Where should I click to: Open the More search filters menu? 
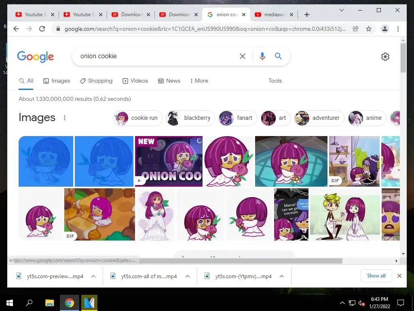(x=199, y=81)
